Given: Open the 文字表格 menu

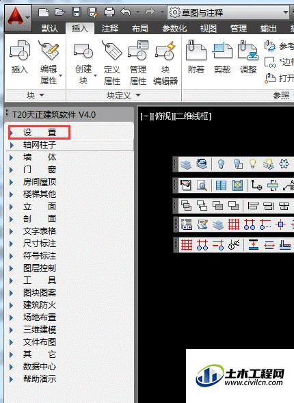Looking at the screenshot, I should coord(39,231).
